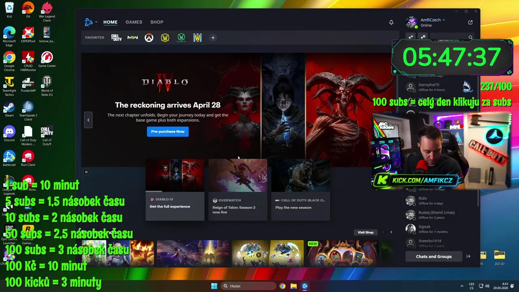Open Overwatch from the favorites bar
This screenshot has height=292, width=519.
pyautogui.click(x=149, y=38)
